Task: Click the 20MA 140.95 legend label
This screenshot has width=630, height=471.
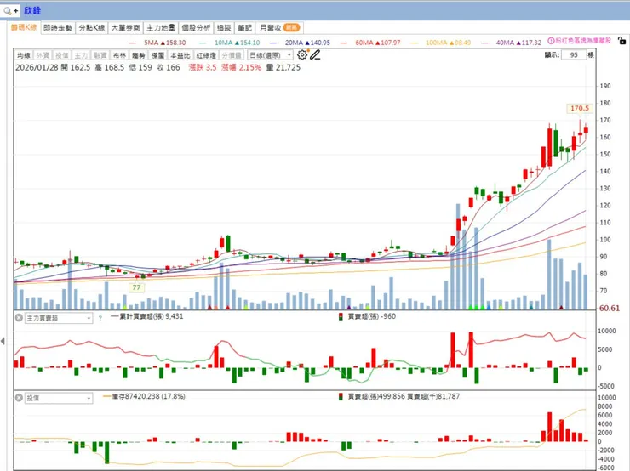Action: (307, 43)
